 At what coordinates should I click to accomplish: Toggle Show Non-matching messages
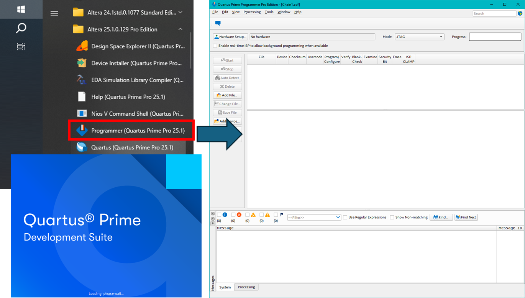392,217
